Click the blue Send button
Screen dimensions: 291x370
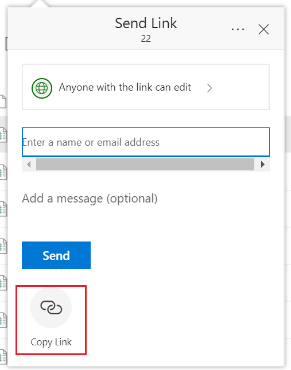pos(56,255)
